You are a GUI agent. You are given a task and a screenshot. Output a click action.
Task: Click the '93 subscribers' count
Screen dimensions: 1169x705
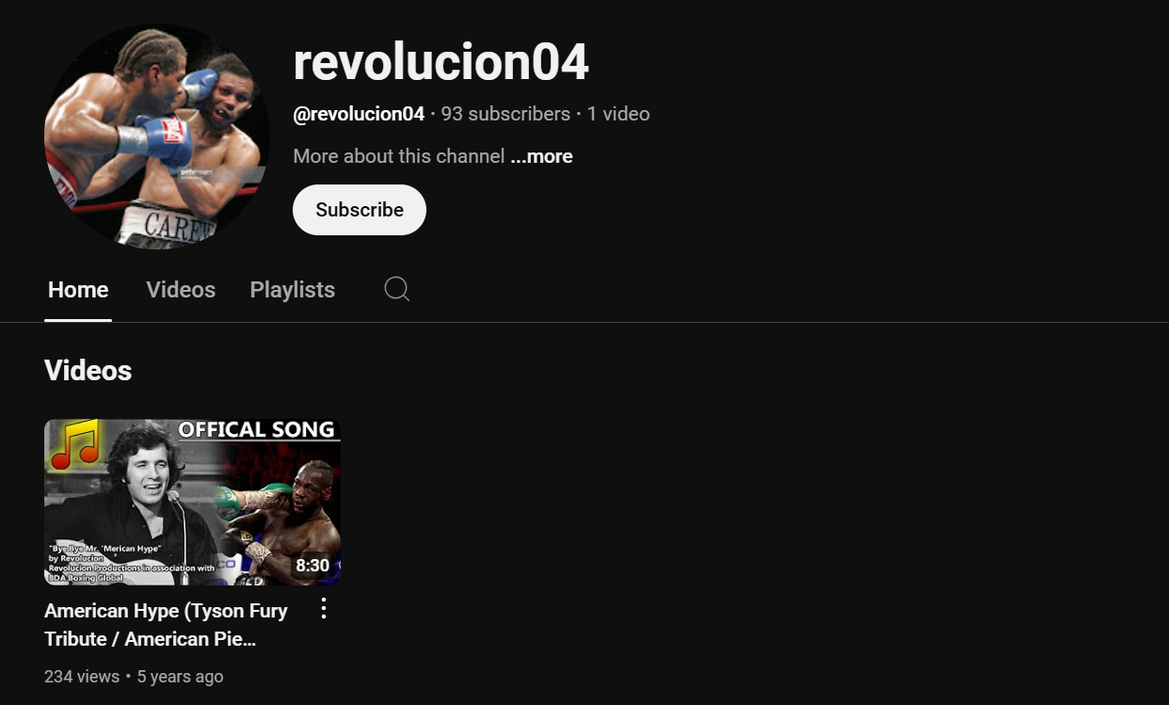(505, 114)
